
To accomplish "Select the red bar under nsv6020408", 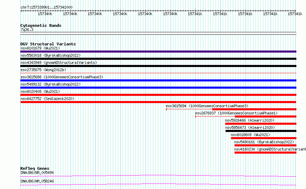I will [x=158, y=95].
